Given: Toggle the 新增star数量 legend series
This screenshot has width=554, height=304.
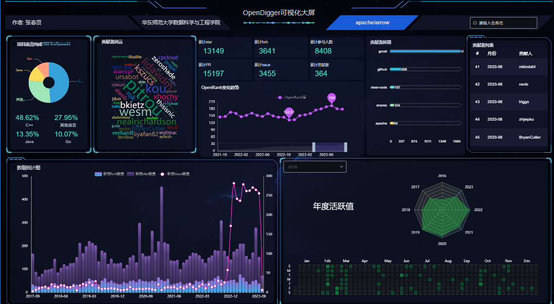Looking at the screenshot, I should tap(141, 174).
